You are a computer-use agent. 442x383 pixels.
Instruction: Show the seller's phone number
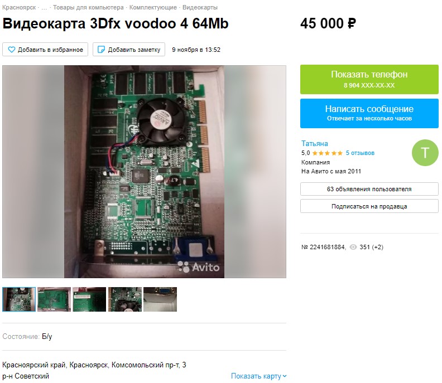[369, 79]
